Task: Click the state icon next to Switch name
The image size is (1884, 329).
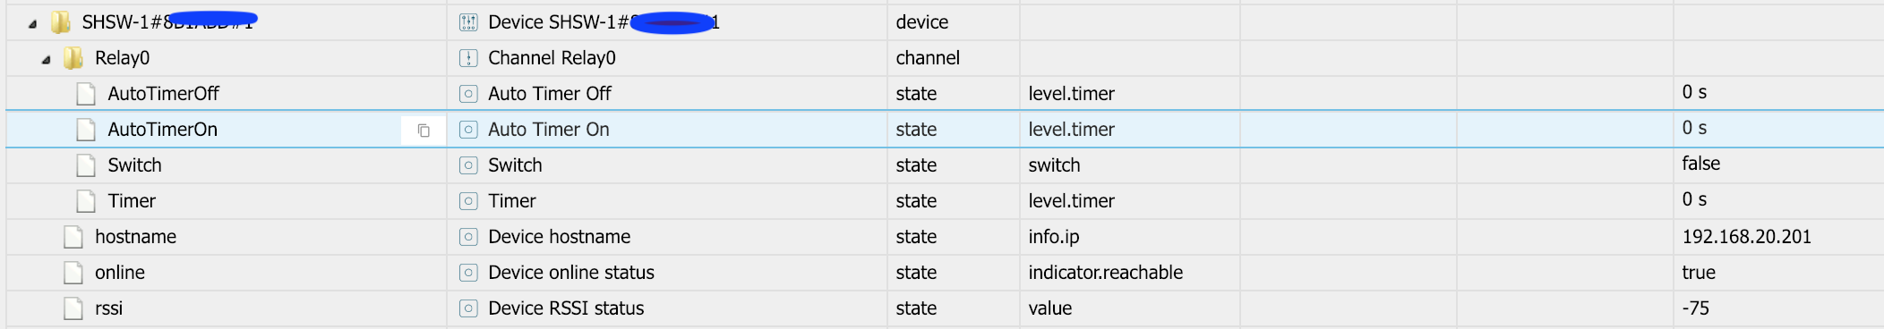Action: pos(468,165)
